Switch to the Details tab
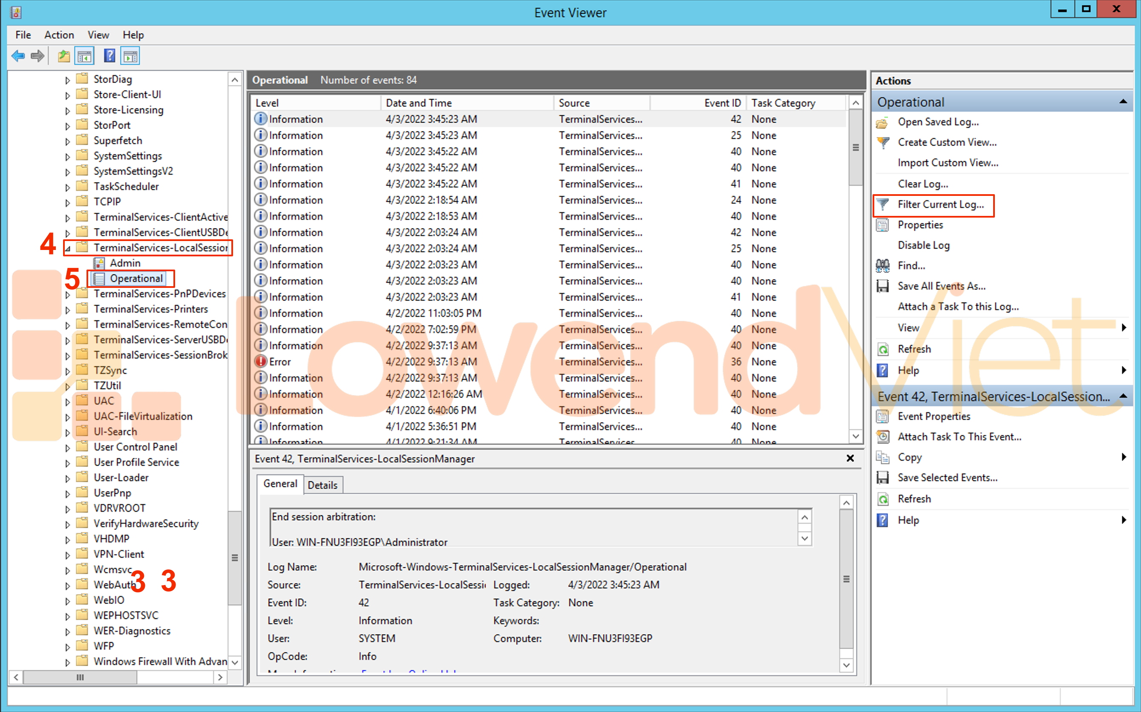Screen dimensions: 1141x712 (x=323, y=485)
